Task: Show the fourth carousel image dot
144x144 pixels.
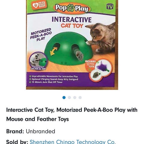Action: pos(80,97)
